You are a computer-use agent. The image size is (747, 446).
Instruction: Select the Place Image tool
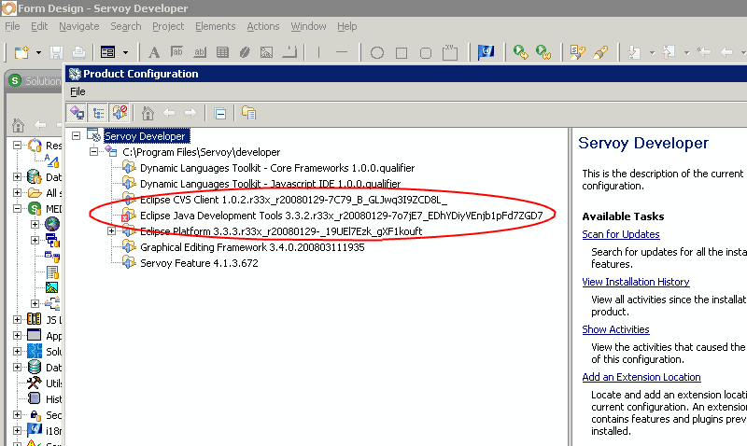(x=266, y=52)
